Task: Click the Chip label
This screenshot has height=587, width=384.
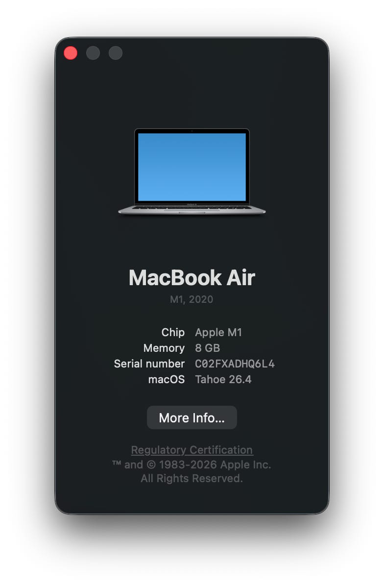Action: [173, 332]
